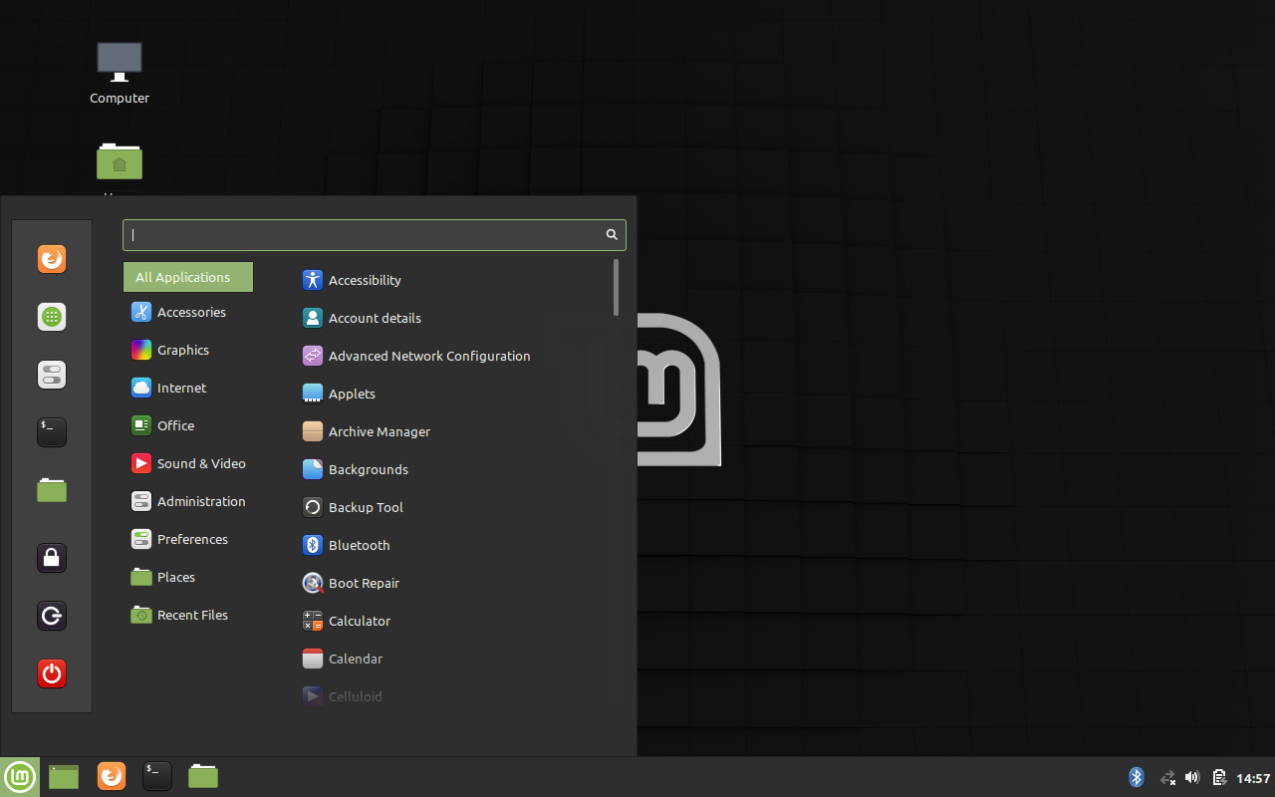This screenshot has width=1275, height=797.
Task: Click the Linux Mint menu button
Action: pos(20,777)
